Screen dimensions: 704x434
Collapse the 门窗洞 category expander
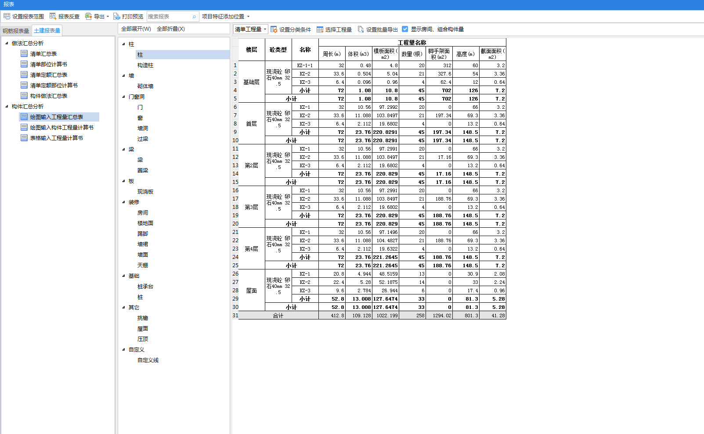pos(123,97)
